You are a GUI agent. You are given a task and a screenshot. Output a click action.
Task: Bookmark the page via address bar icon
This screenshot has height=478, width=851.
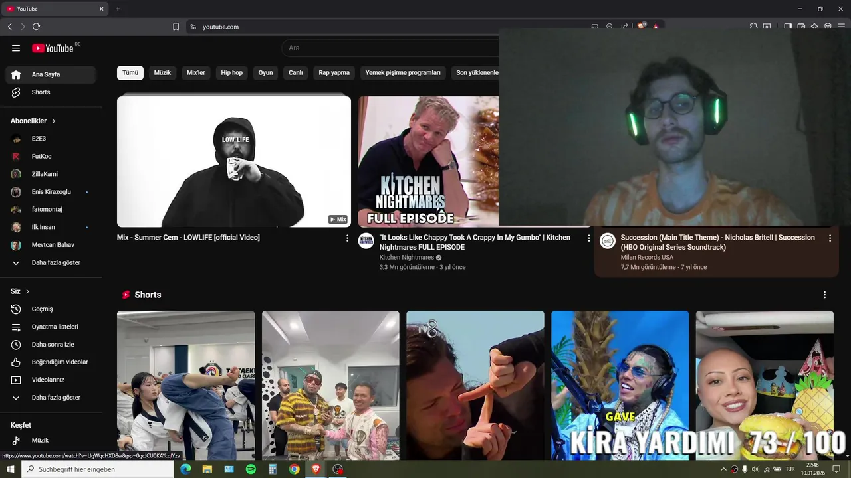tap(176, 27)
